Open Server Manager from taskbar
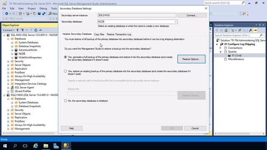This screenshot has height=150, width=267. point(56,146)
